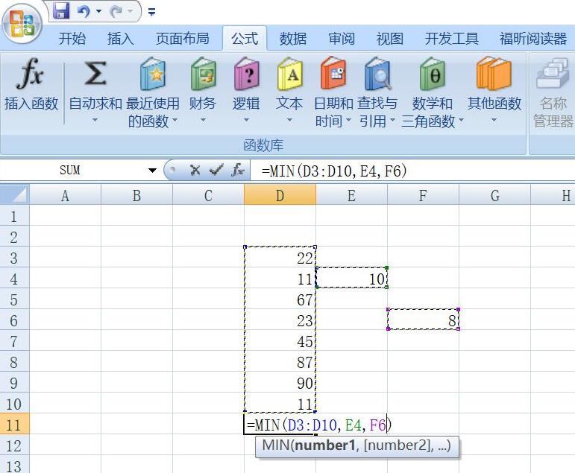
Task: Switch to the 开始 tab
Action: [x=72, y=38]
